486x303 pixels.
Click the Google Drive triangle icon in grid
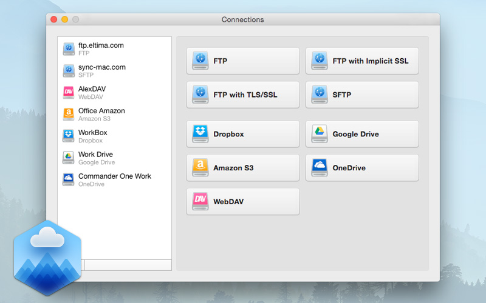click(x=320, y=133)
